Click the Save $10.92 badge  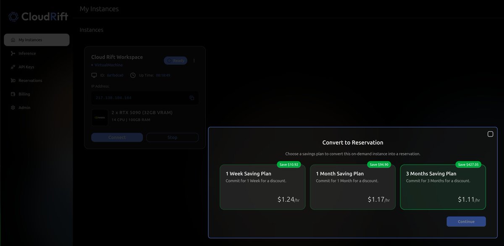coord(289,165)
